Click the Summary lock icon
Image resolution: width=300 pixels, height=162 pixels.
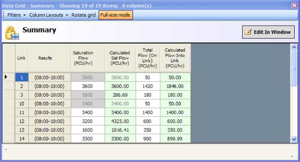12,33
